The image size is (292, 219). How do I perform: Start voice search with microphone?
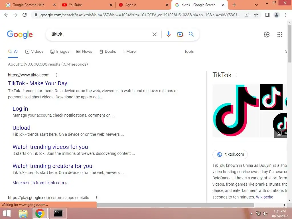point(168,34)
